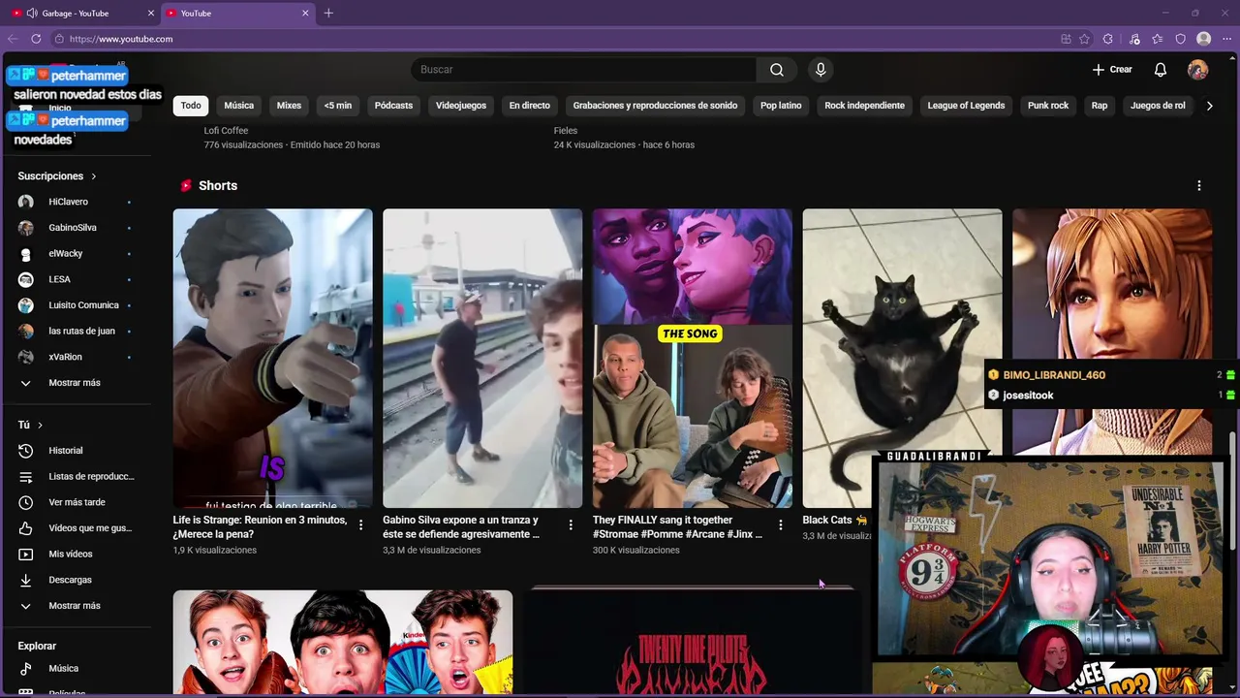Screen dimensions: 1240x698
Task: Open the Shorts shelf three-dot menu
Action: tap(1199, 185)
